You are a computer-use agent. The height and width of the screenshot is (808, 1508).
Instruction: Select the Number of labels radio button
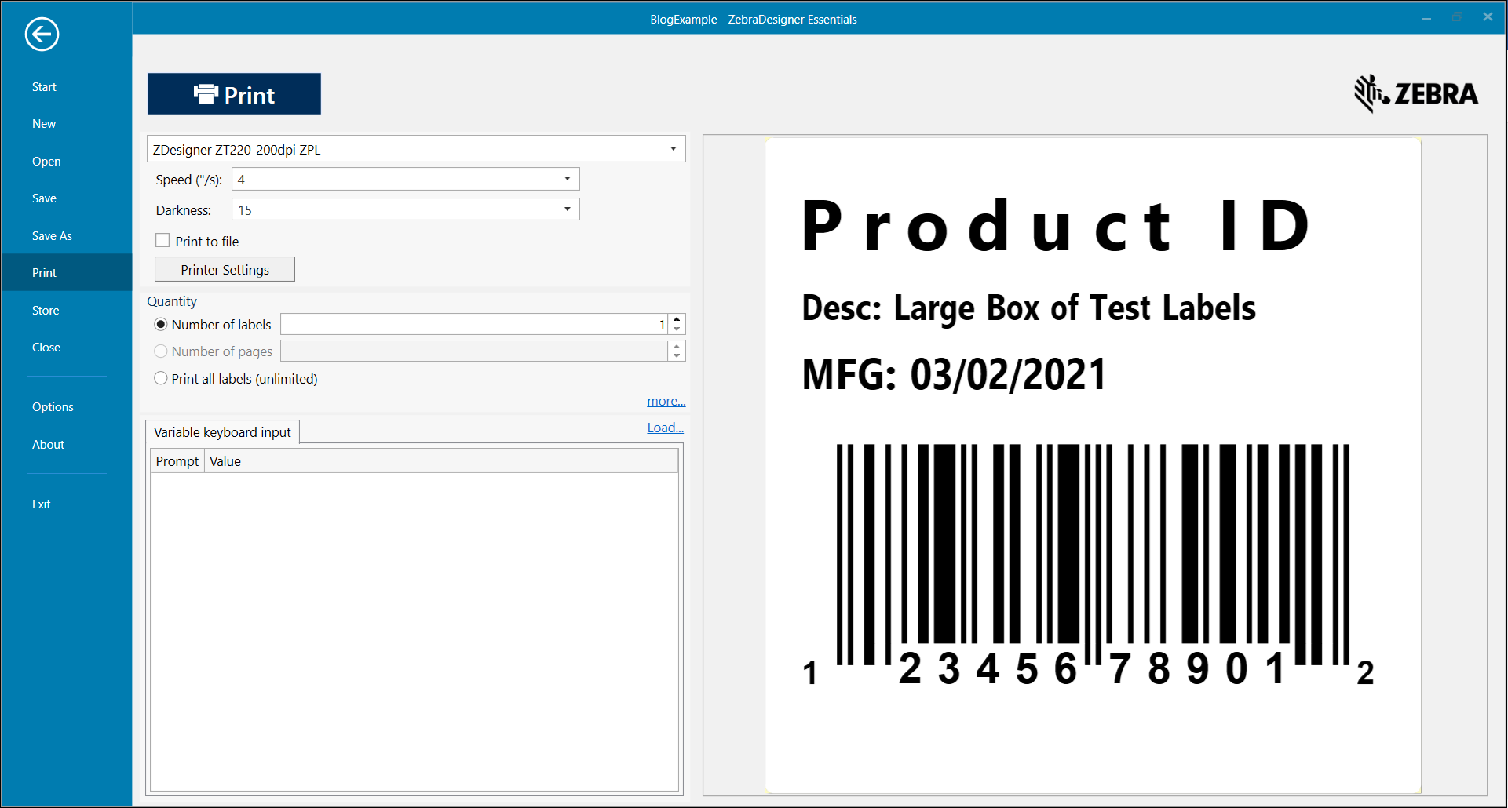tap(160, 324)
